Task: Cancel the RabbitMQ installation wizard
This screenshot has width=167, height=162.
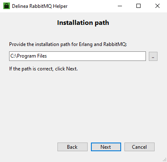Action: 139,147
